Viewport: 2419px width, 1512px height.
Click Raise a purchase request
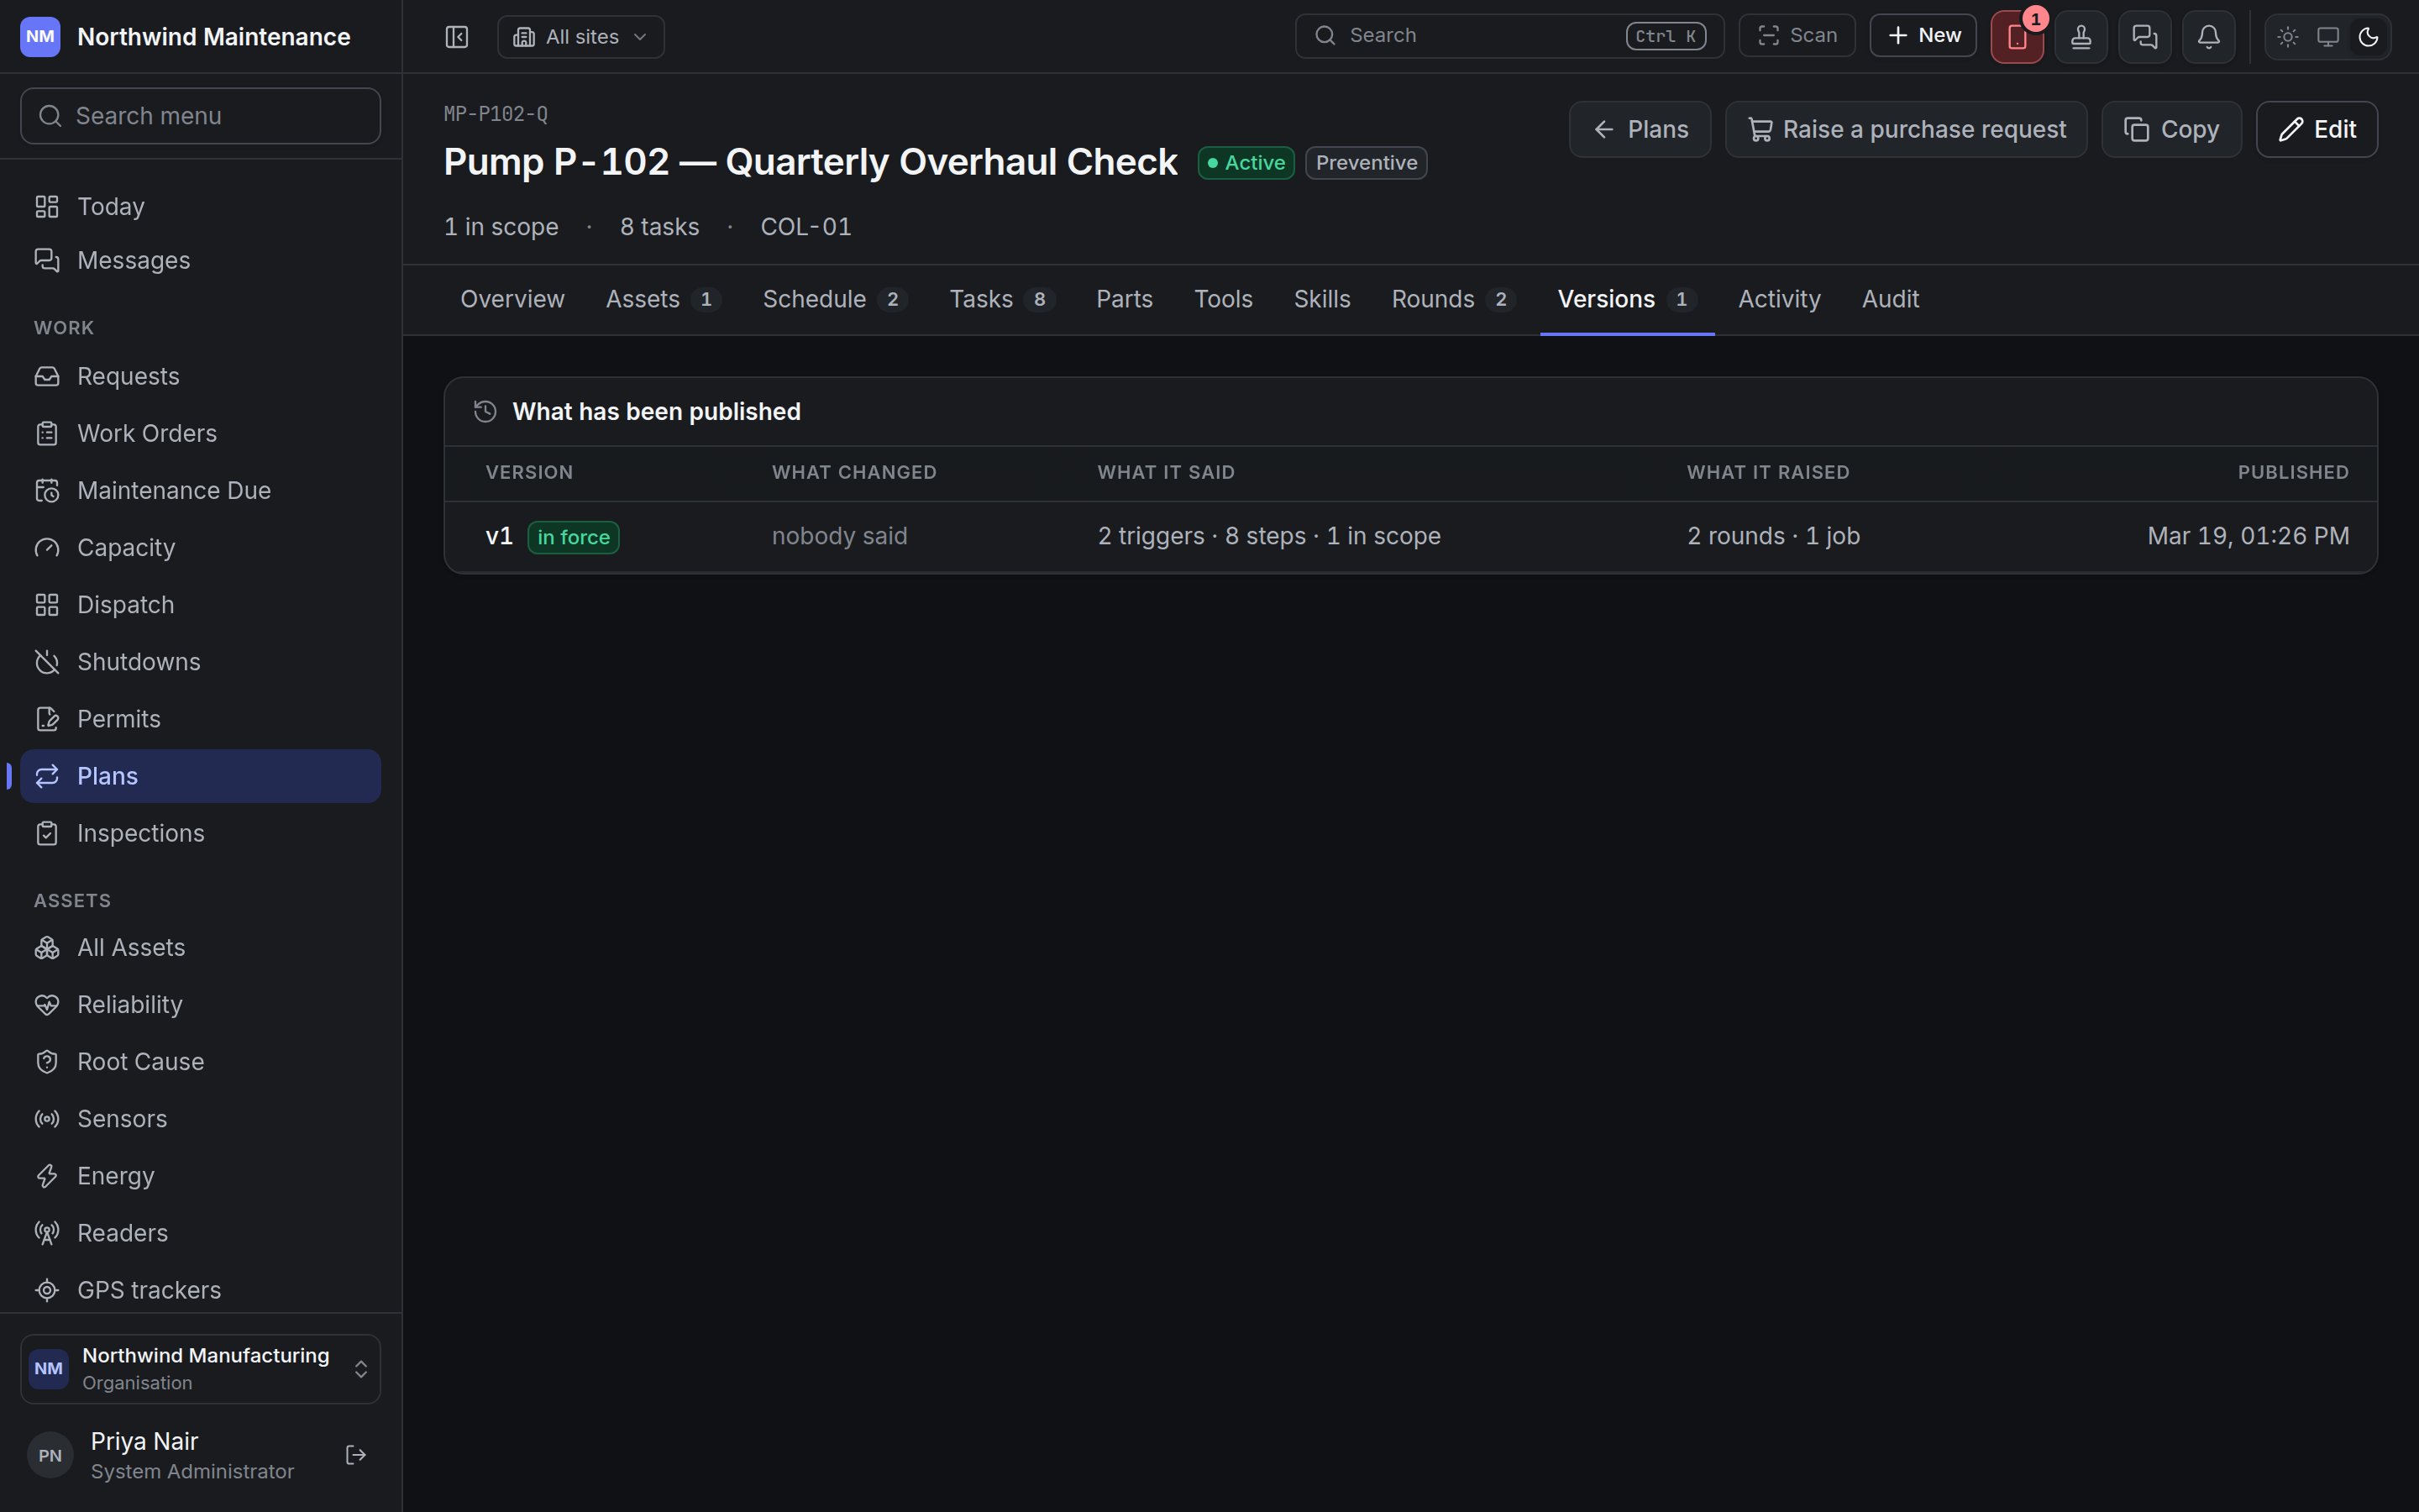coord(1906,129)
